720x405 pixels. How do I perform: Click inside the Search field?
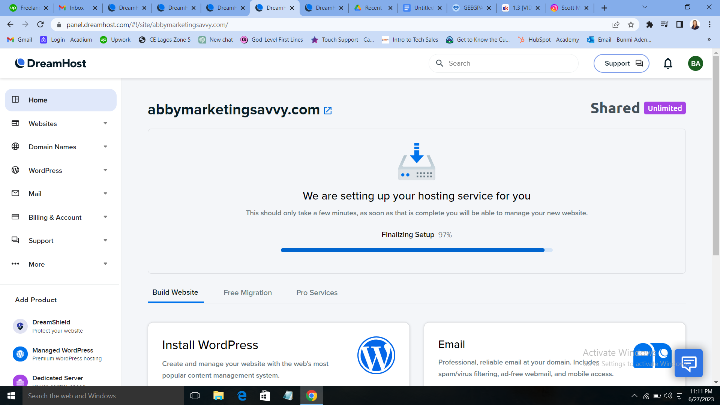coord(502,63)
